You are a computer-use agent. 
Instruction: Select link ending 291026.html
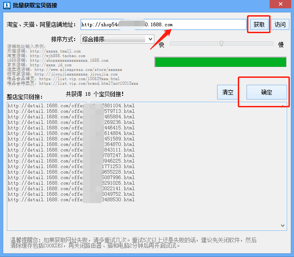pyautogui.click(x=71, y=183)
